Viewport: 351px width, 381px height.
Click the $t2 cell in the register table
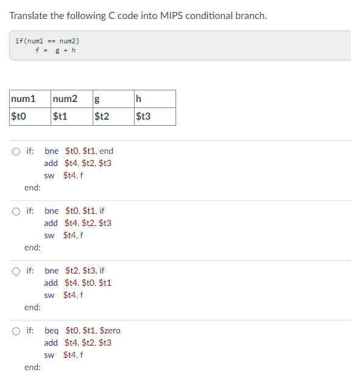pyautogui.click(x=113, y=117)
